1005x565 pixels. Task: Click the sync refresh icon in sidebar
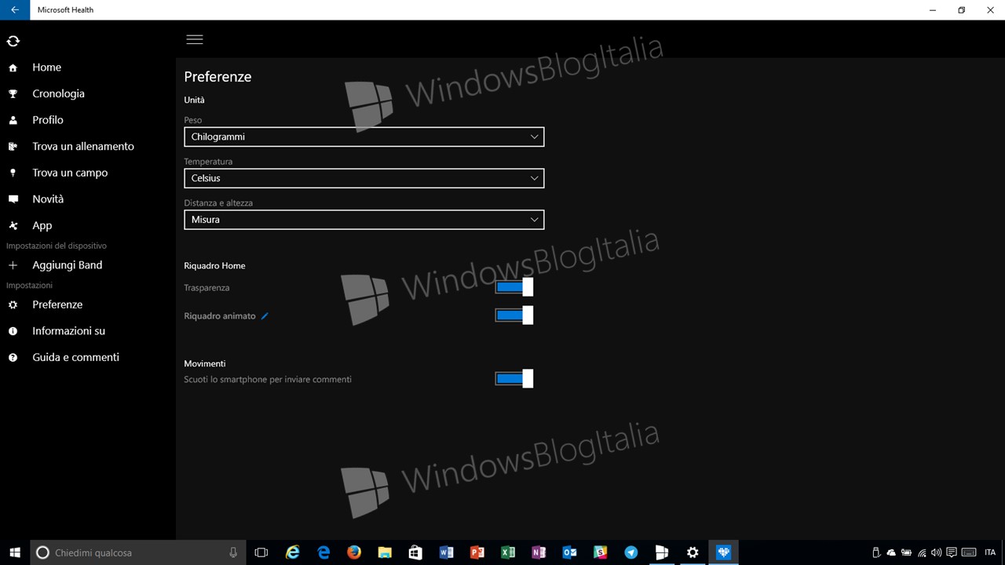point(13,41)
